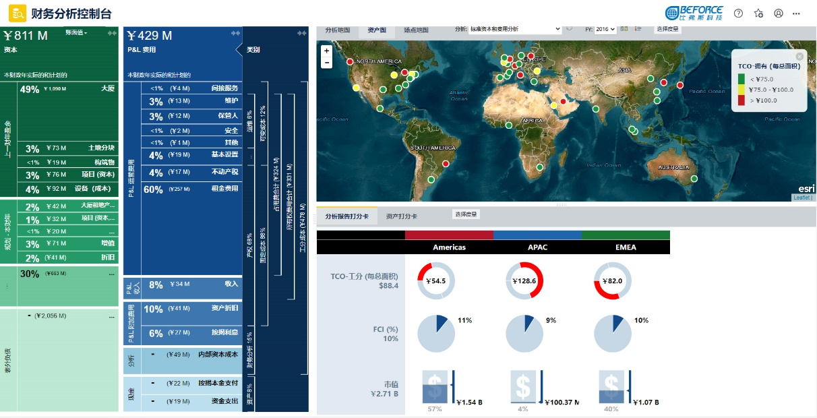Viewport: 817px width, 418px height.
Task: Select the 项目 (资本) ¥76 M row
Action: pyautogui.click(x=67, y=175)
